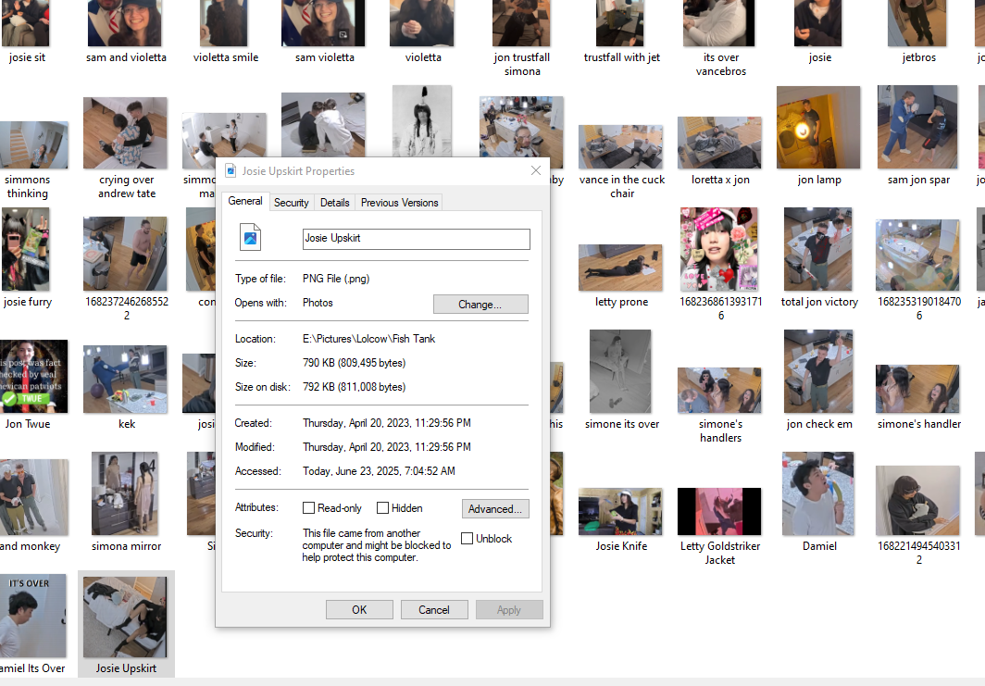985x686 pixels.
Task: Select the 'simona mirror' image
Action: (125, 493)
